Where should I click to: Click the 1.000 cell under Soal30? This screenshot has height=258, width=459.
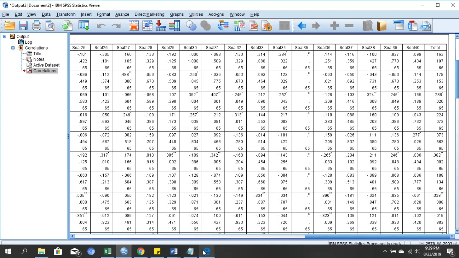(192, 61)
